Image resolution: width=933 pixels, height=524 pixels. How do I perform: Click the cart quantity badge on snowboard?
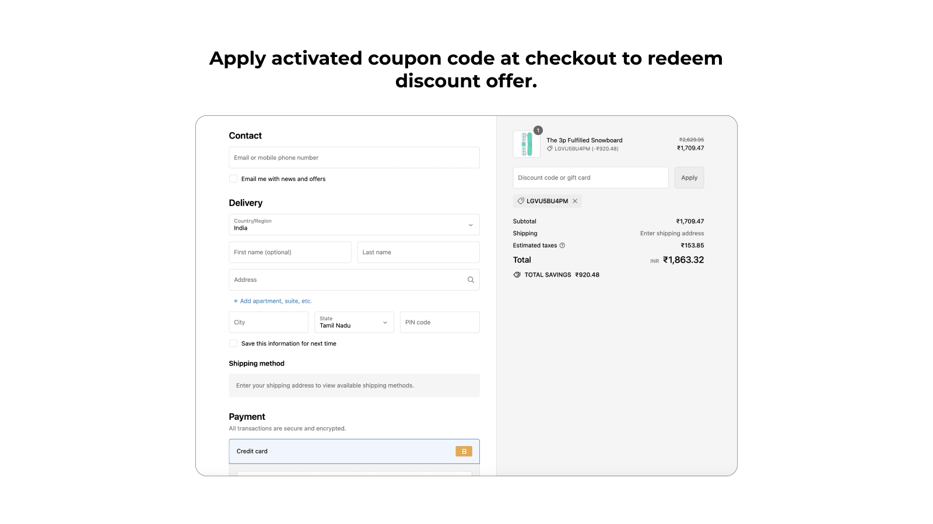[x=538, y=130]
